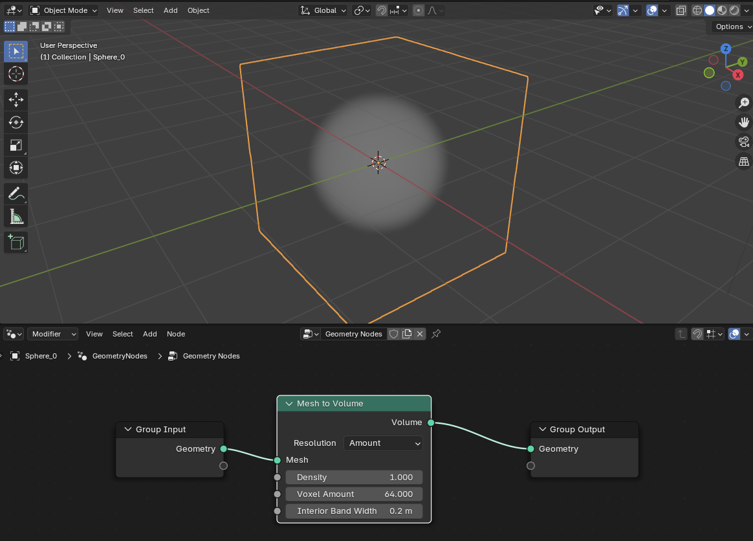Open the 3D viewport editor type menu

(14, 10)
